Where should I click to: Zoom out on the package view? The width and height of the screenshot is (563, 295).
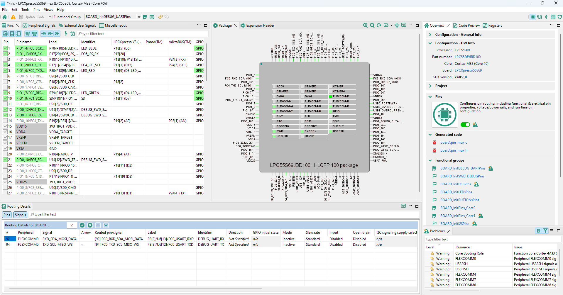(372, 25)
